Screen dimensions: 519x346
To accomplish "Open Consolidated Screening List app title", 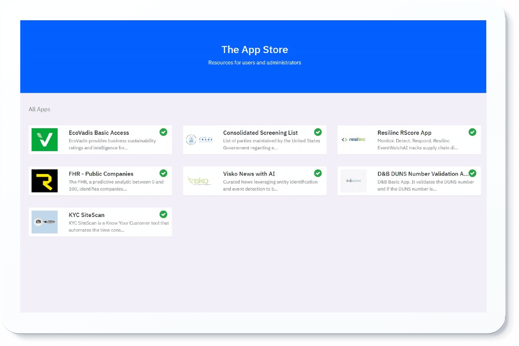I will [261, 133].
